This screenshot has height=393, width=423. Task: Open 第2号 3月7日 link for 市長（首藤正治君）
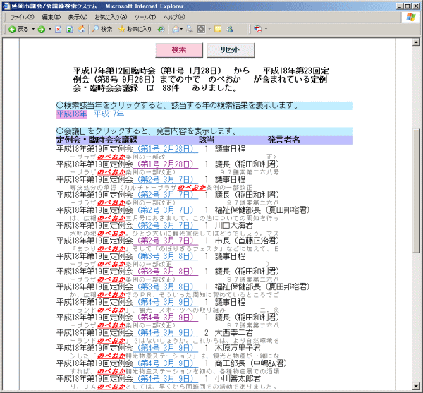click(166, 241)
